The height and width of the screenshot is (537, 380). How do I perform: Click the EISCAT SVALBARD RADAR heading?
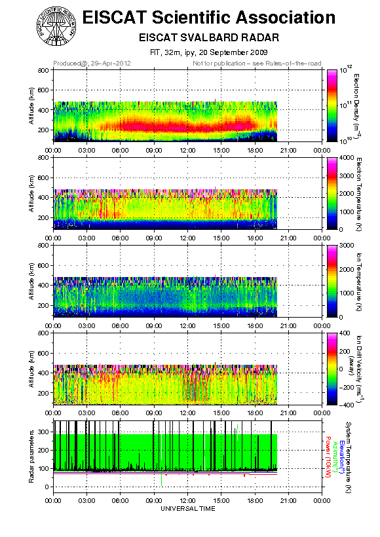pyautogui.click(x=209, y=37)
